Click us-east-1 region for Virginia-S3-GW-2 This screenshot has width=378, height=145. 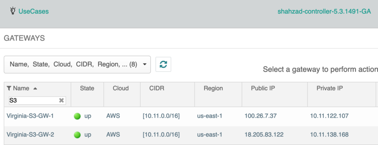(210, 134)
